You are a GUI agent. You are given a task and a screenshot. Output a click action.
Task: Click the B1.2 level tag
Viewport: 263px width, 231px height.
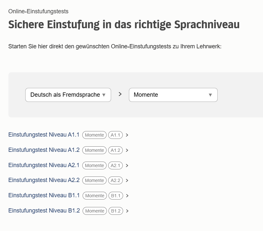click(116, 211)
